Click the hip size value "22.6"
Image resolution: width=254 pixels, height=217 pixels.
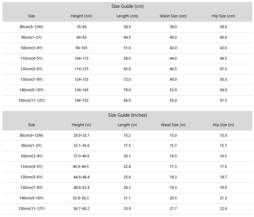pyautogui.click(x=223, y=209)
